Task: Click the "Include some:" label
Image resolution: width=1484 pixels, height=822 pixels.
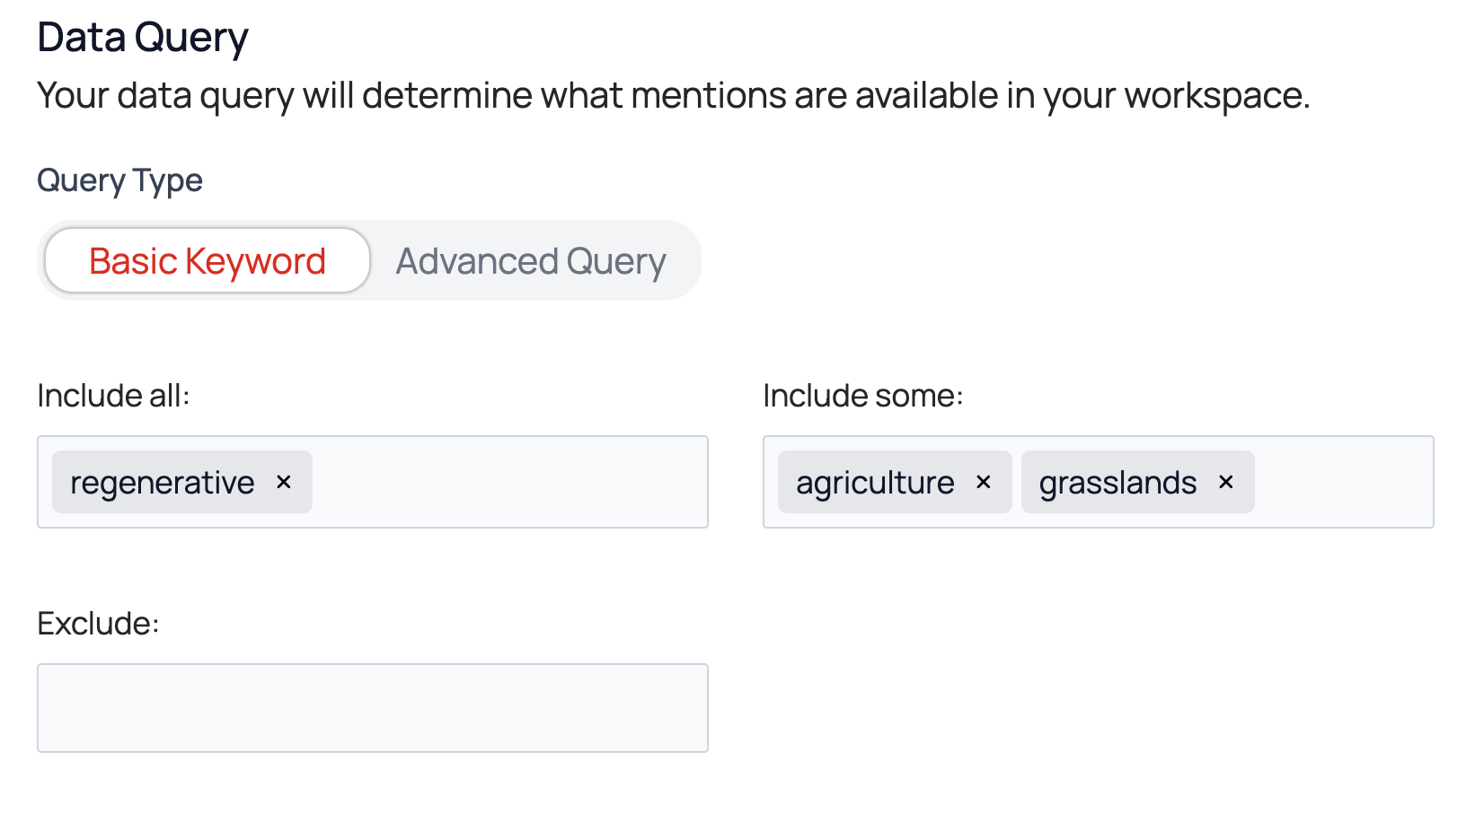Action: click(x=862, y=396)
